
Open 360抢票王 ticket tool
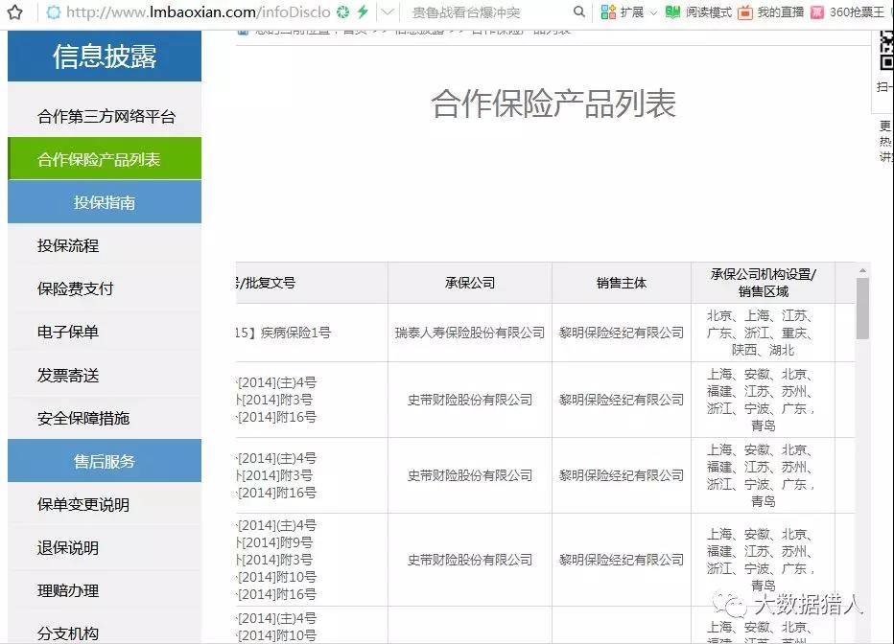pos(848,11)
